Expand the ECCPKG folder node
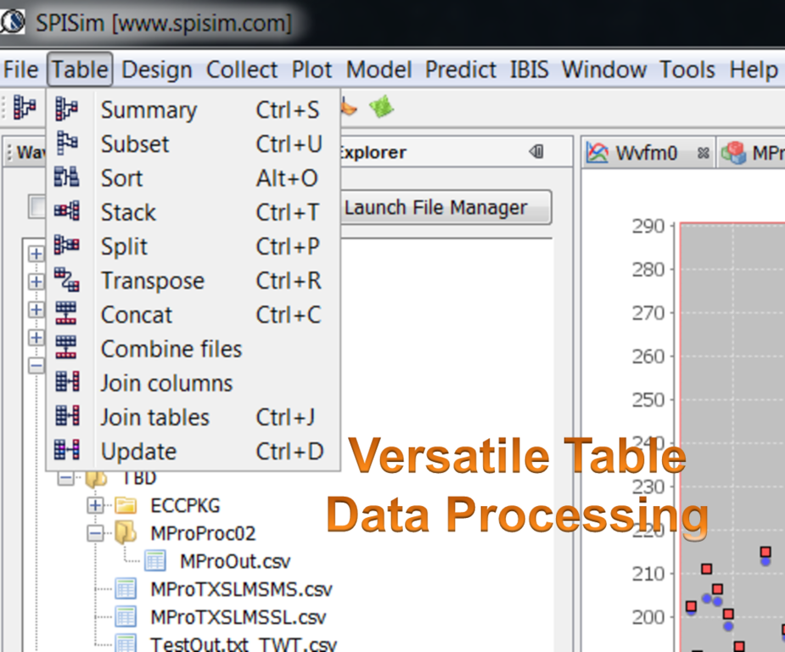 pos(95,506)
